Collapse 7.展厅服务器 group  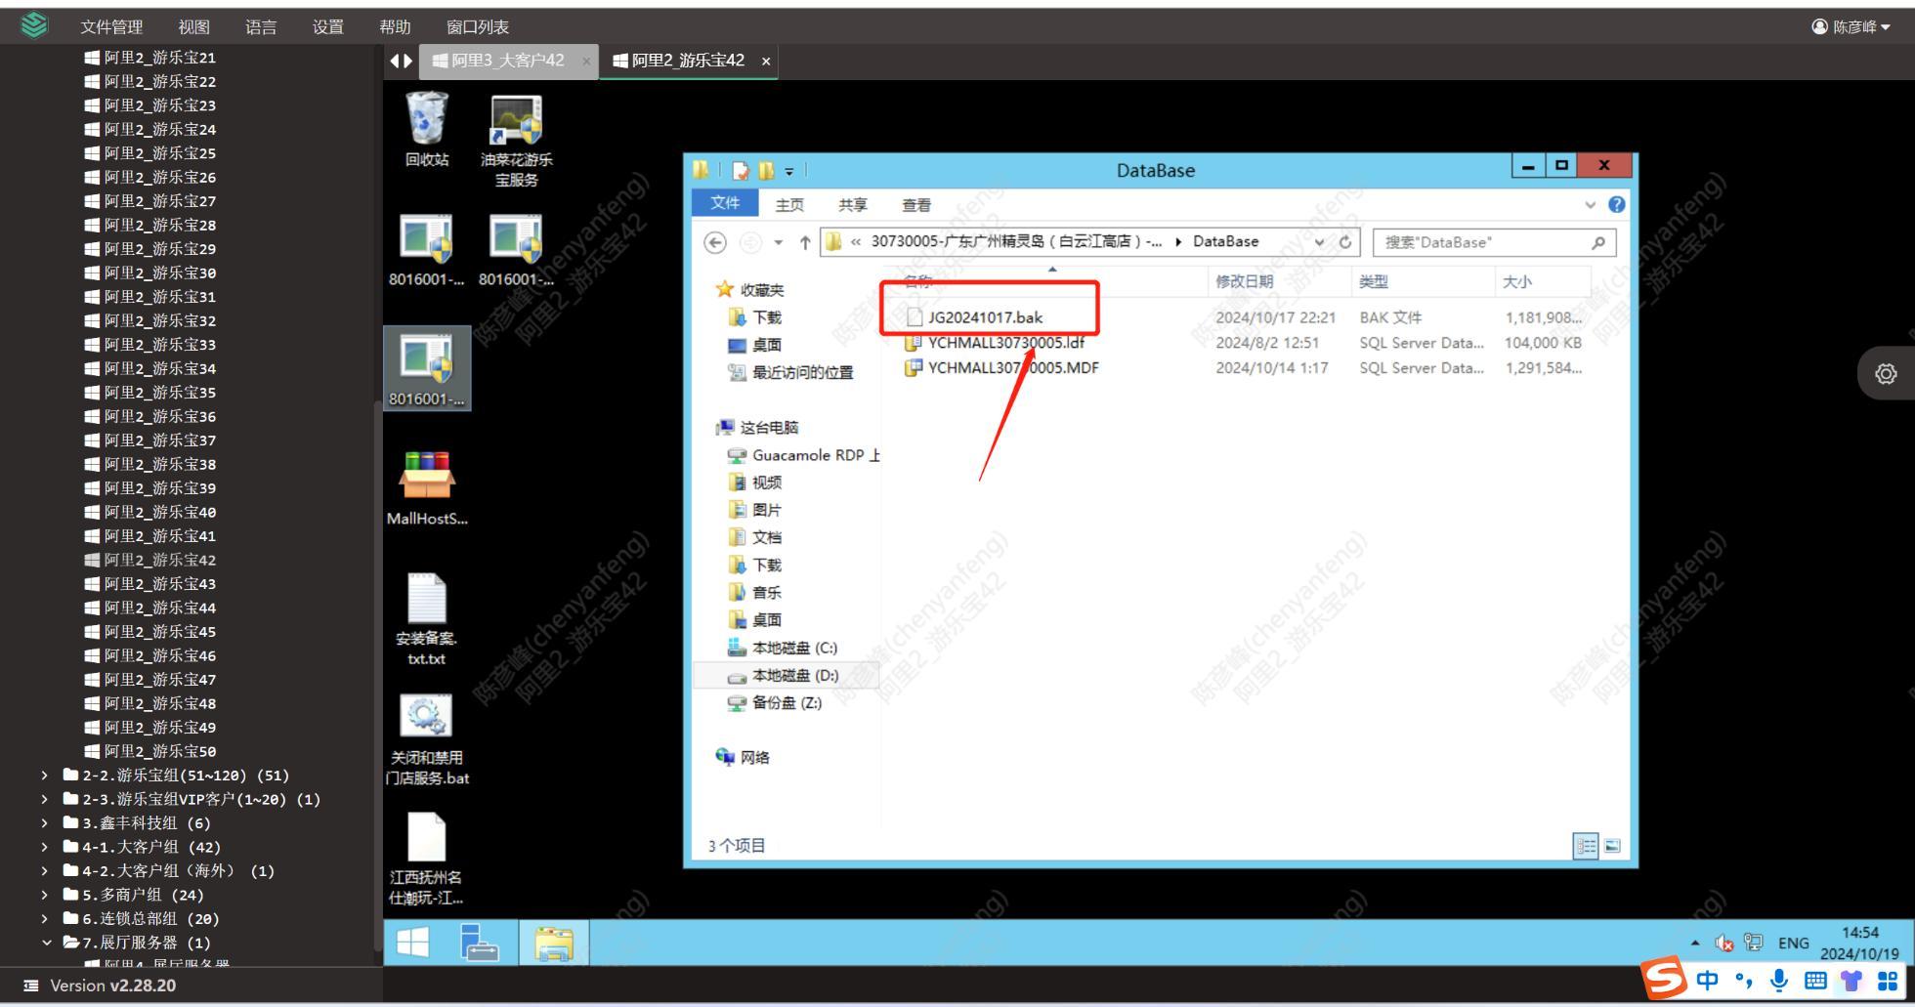coord(45,943)
